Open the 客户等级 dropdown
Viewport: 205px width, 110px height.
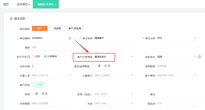[195, 75]
